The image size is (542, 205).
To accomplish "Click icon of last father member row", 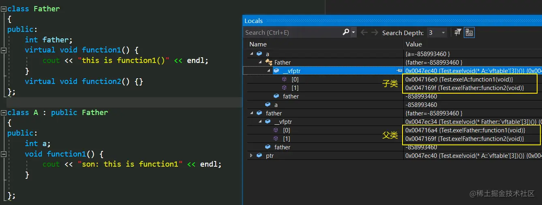I will click(x=268, y=147).
